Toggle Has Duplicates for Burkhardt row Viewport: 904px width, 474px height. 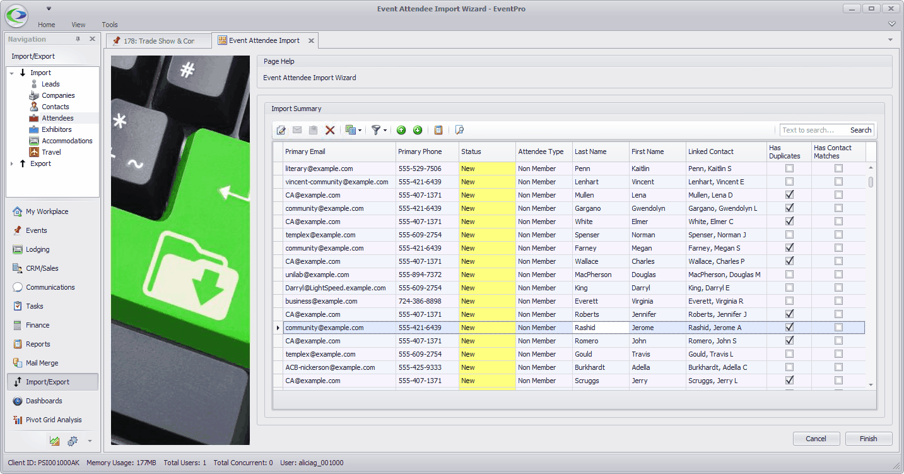(789, 367)
